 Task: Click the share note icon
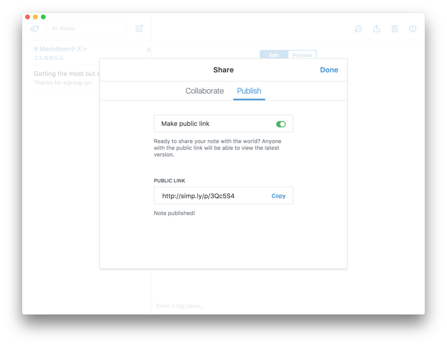(x=377, y=28)
